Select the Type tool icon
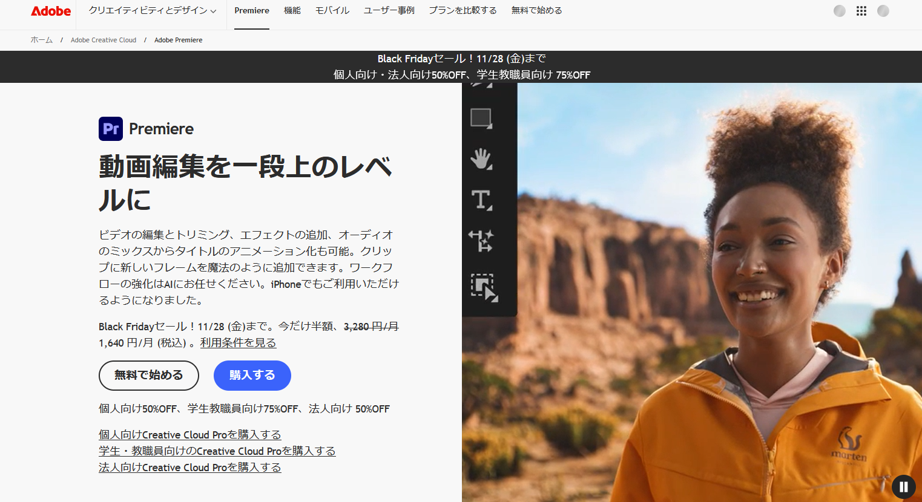Image resolution: width=922 pixels, height=502 pixels. 481,200
